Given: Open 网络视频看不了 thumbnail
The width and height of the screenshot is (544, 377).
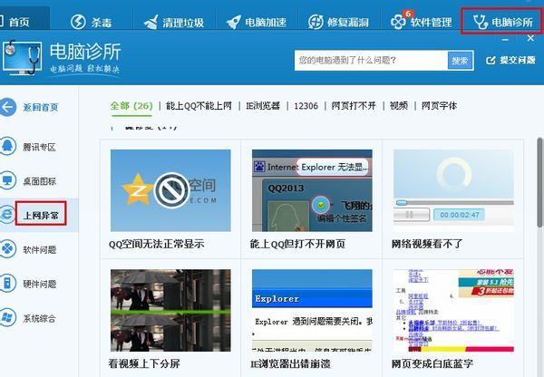Looking at the screenshot, I should point(453,190).
